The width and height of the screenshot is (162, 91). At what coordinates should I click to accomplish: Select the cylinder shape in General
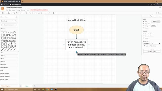(x=8, y=38)
